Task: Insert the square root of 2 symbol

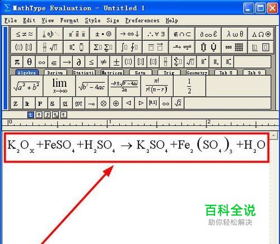Action: coord(178,103)
